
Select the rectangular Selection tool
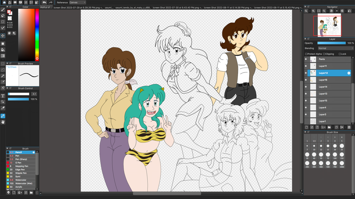click(x=3, y=64)
